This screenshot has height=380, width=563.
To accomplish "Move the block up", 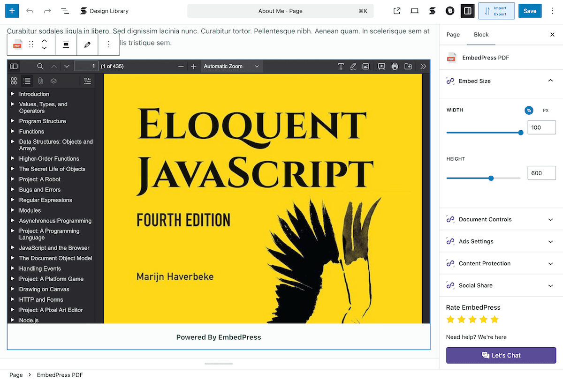I will pyautogui.click(x=44, y=41).
